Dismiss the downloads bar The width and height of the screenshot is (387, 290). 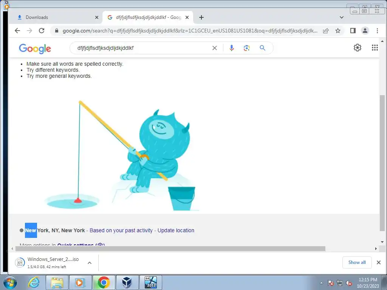pyautogui.click(x=379, y=262)
